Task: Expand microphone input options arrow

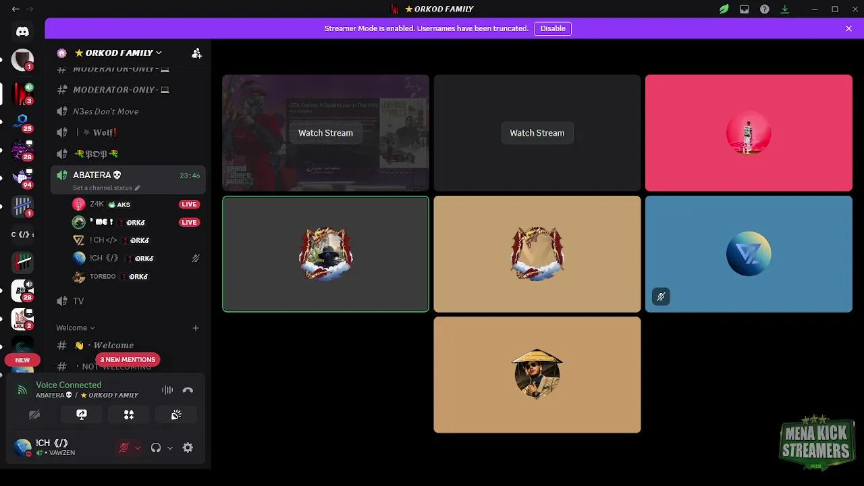Action: click(x=138, y=448)
